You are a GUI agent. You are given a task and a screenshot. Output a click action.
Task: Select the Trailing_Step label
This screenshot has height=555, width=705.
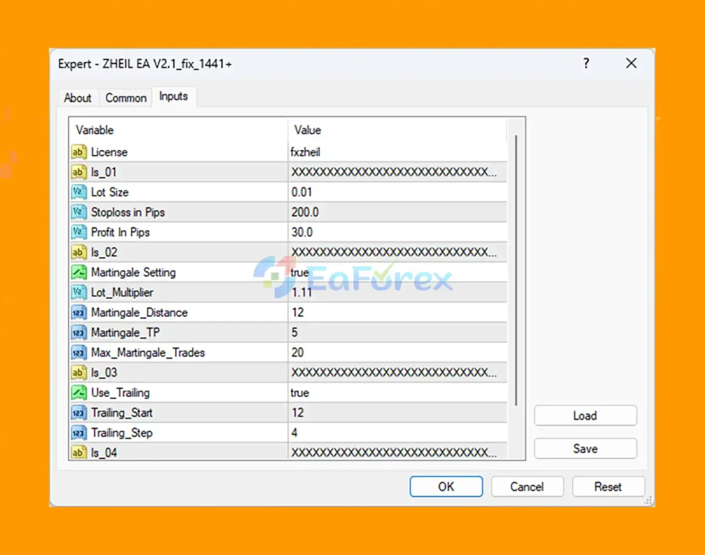click(x=122, y=433)
